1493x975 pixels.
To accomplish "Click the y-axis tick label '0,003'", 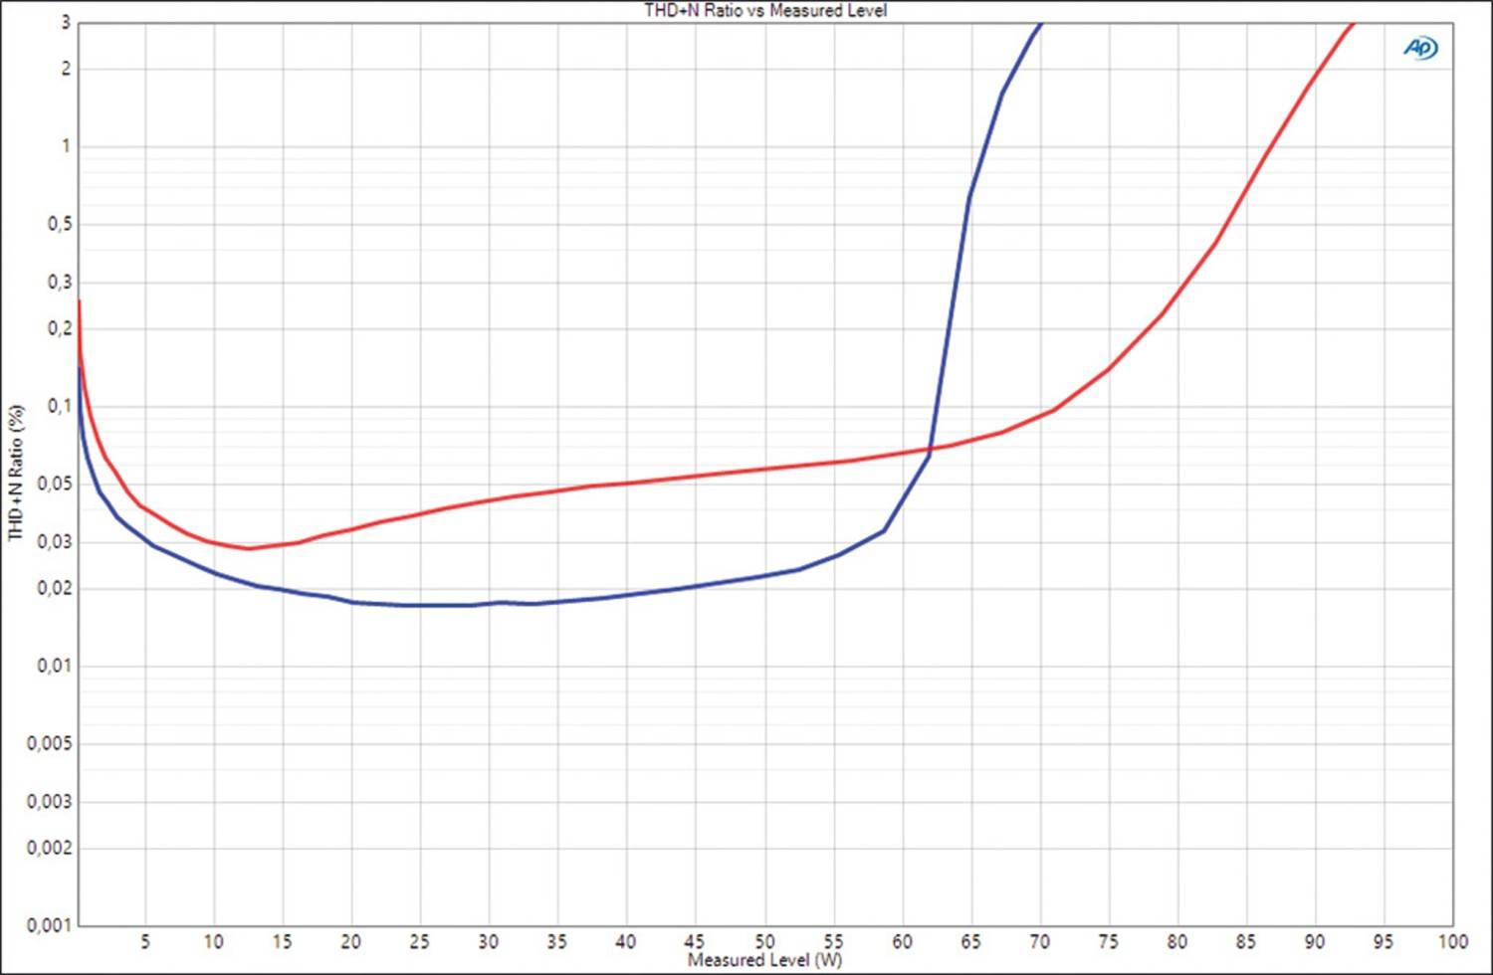I will pyautogui.click(x=50, y=802).
